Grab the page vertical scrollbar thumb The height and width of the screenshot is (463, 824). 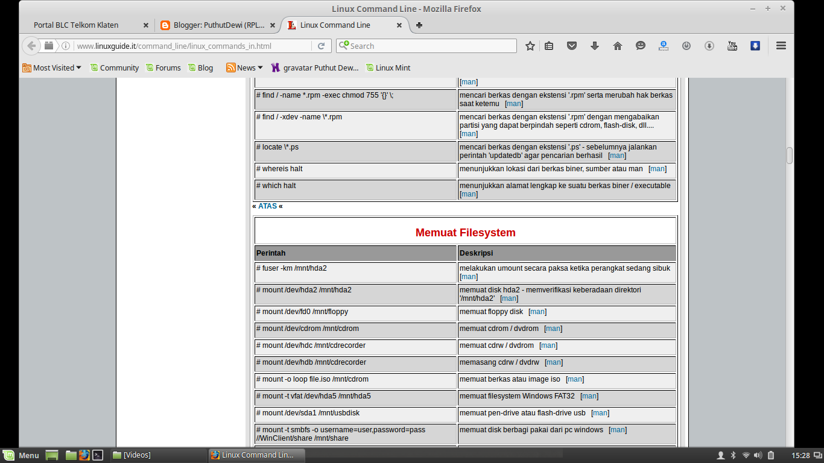click(x=790, y=156)
